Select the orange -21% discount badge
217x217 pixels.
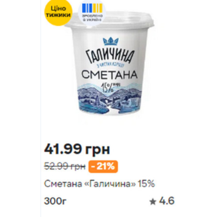[x=103, y=167]
